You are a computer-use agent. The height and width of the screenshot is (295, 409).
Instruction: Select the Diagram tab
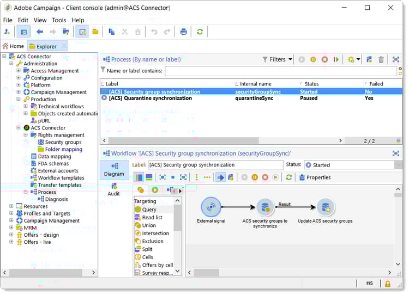[114, 170]
